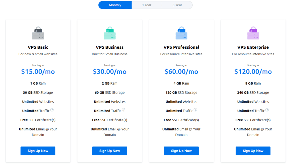Select the 1 Year billing tab

point(147,5)
